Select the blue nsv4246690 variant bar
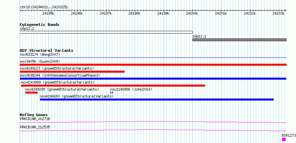Screen dimensions: 296x143 coord(157,100)
